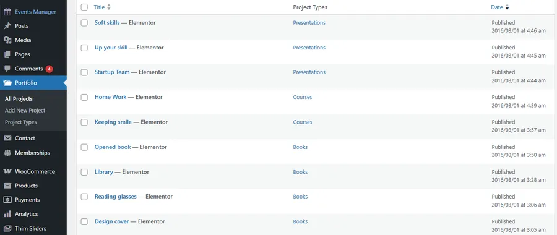
Task: Check the Startup Team row checkbox
Action: click(84, 72)
